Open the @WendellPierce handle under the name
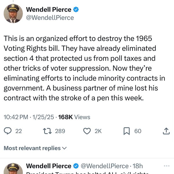Viewport: 174px width, 174px height. [x=50, y=18]
